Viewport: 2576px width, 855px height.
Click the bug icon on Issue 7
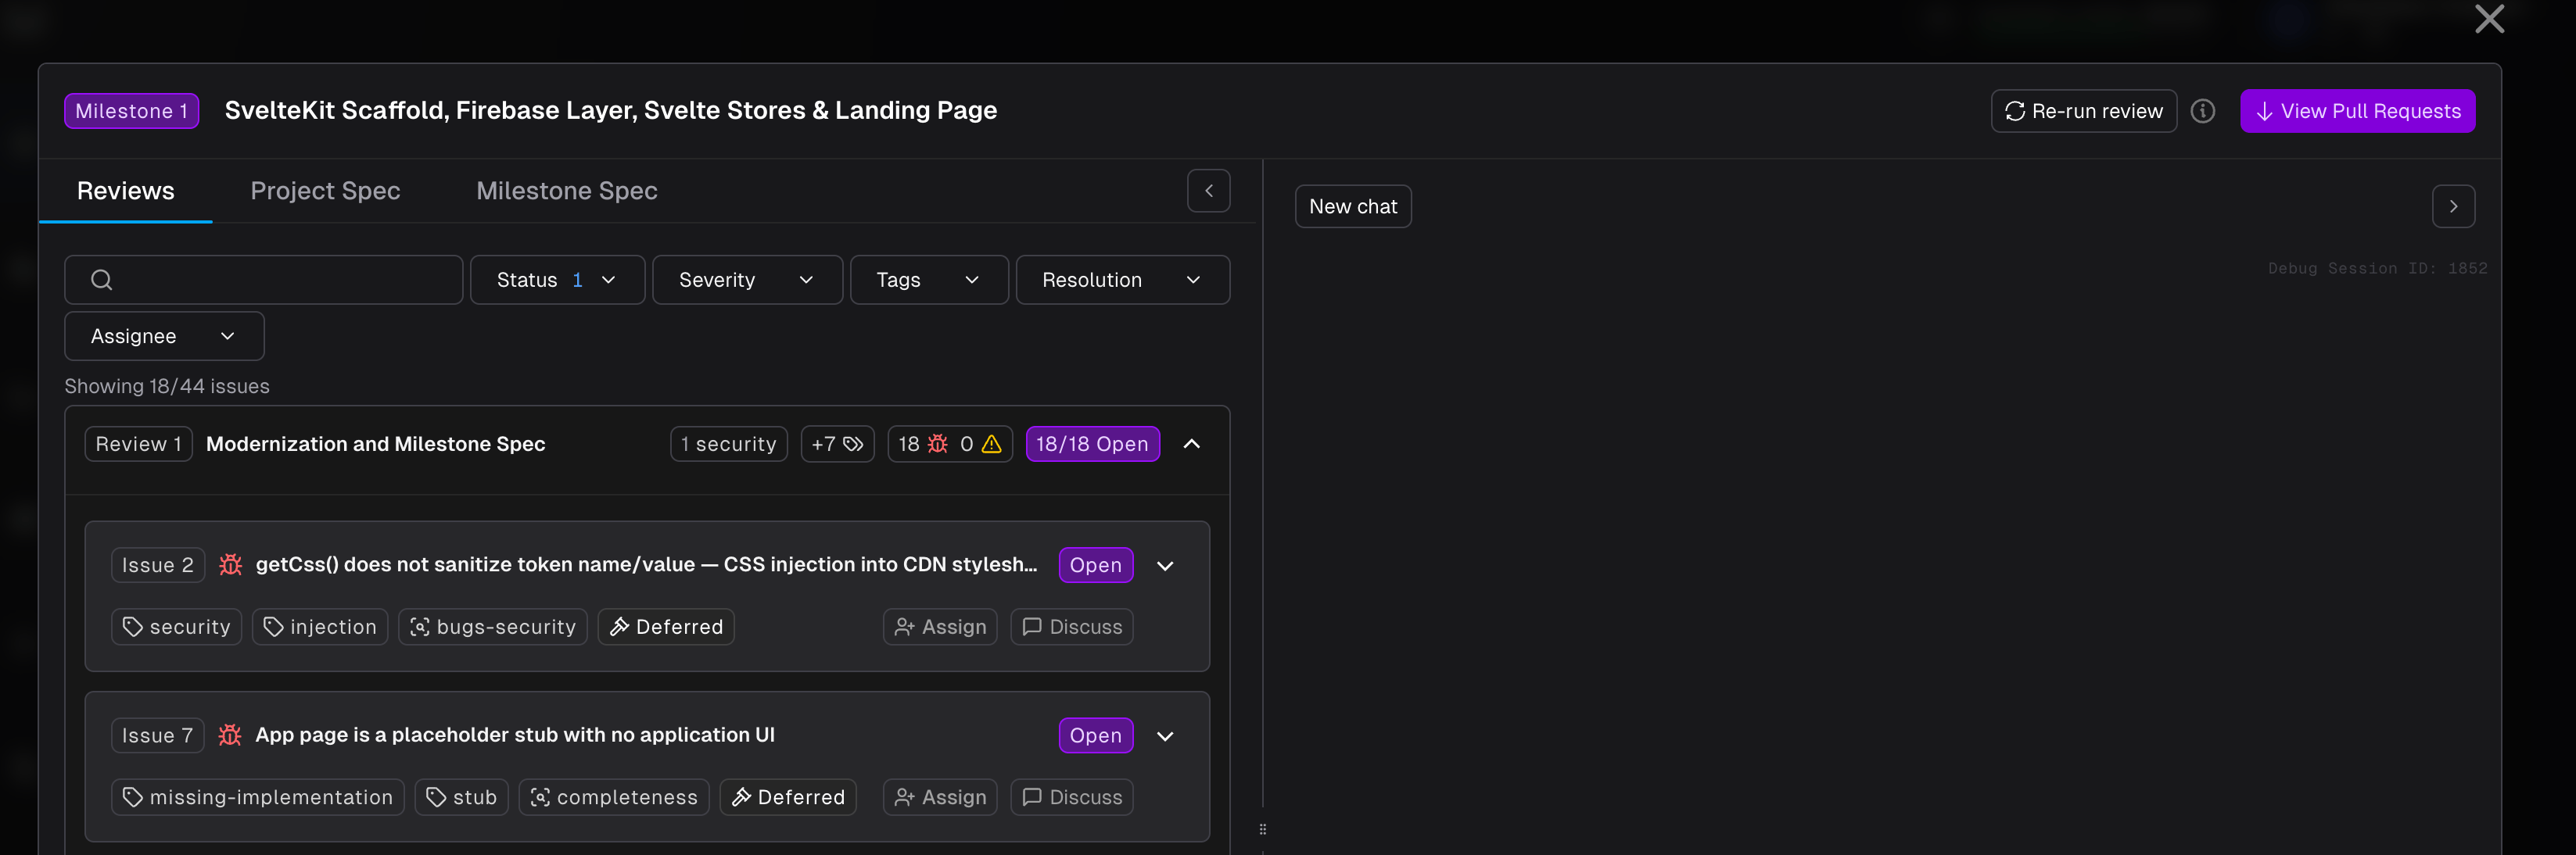click(230, 735)
